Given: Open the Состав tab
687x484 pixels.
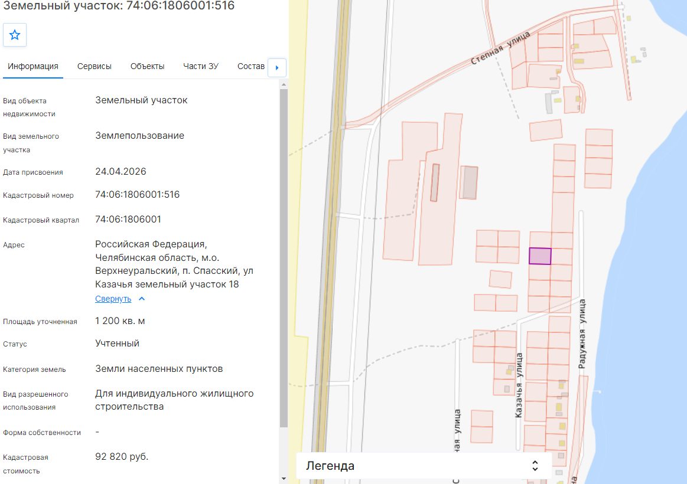Looking at the screenshot, I should (250, 67).
